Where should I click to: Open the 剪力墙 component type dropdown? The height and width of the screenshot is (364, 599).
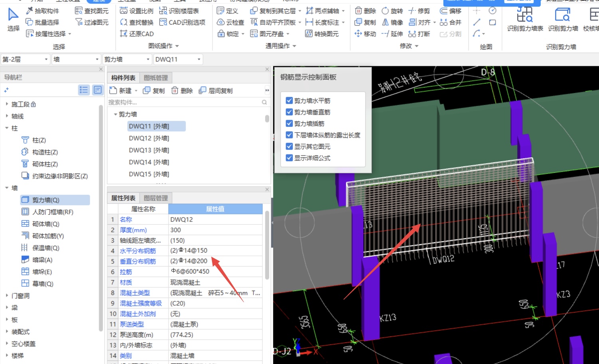[x=127, y=59]
